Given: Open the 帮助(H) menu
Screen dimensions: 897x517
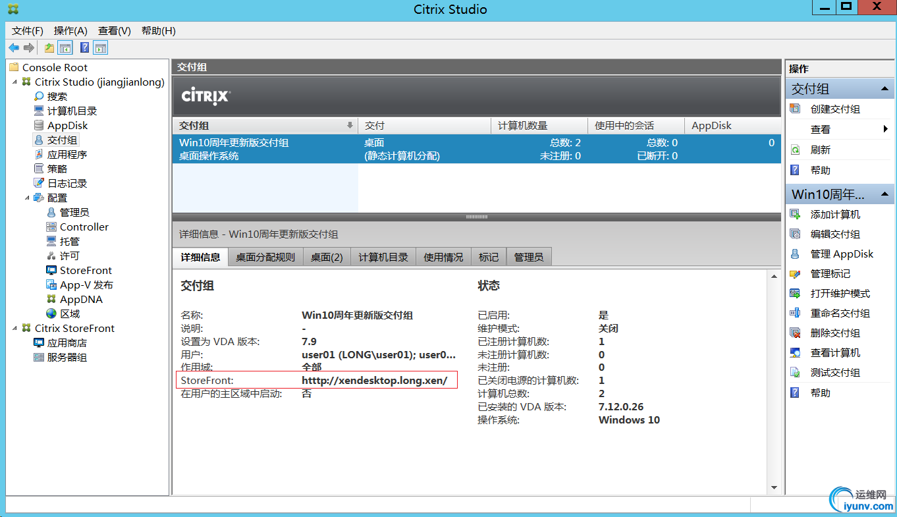Looking at the screenshot, I should click(x=159, y=31).
